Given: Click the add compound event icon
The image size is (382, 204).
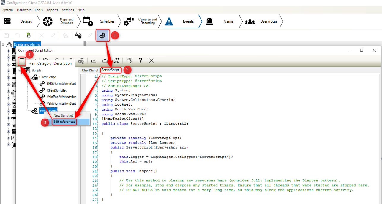Looking at the screenshot, I should click(78, 36).
